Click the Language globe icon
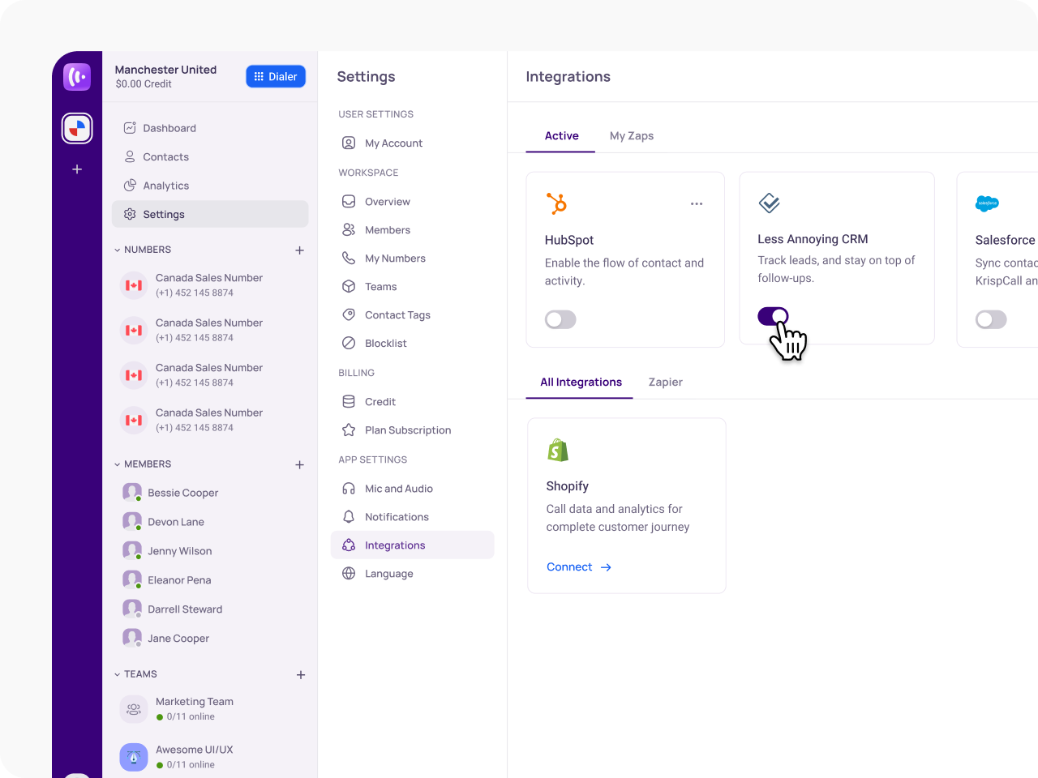 (349, 574)
